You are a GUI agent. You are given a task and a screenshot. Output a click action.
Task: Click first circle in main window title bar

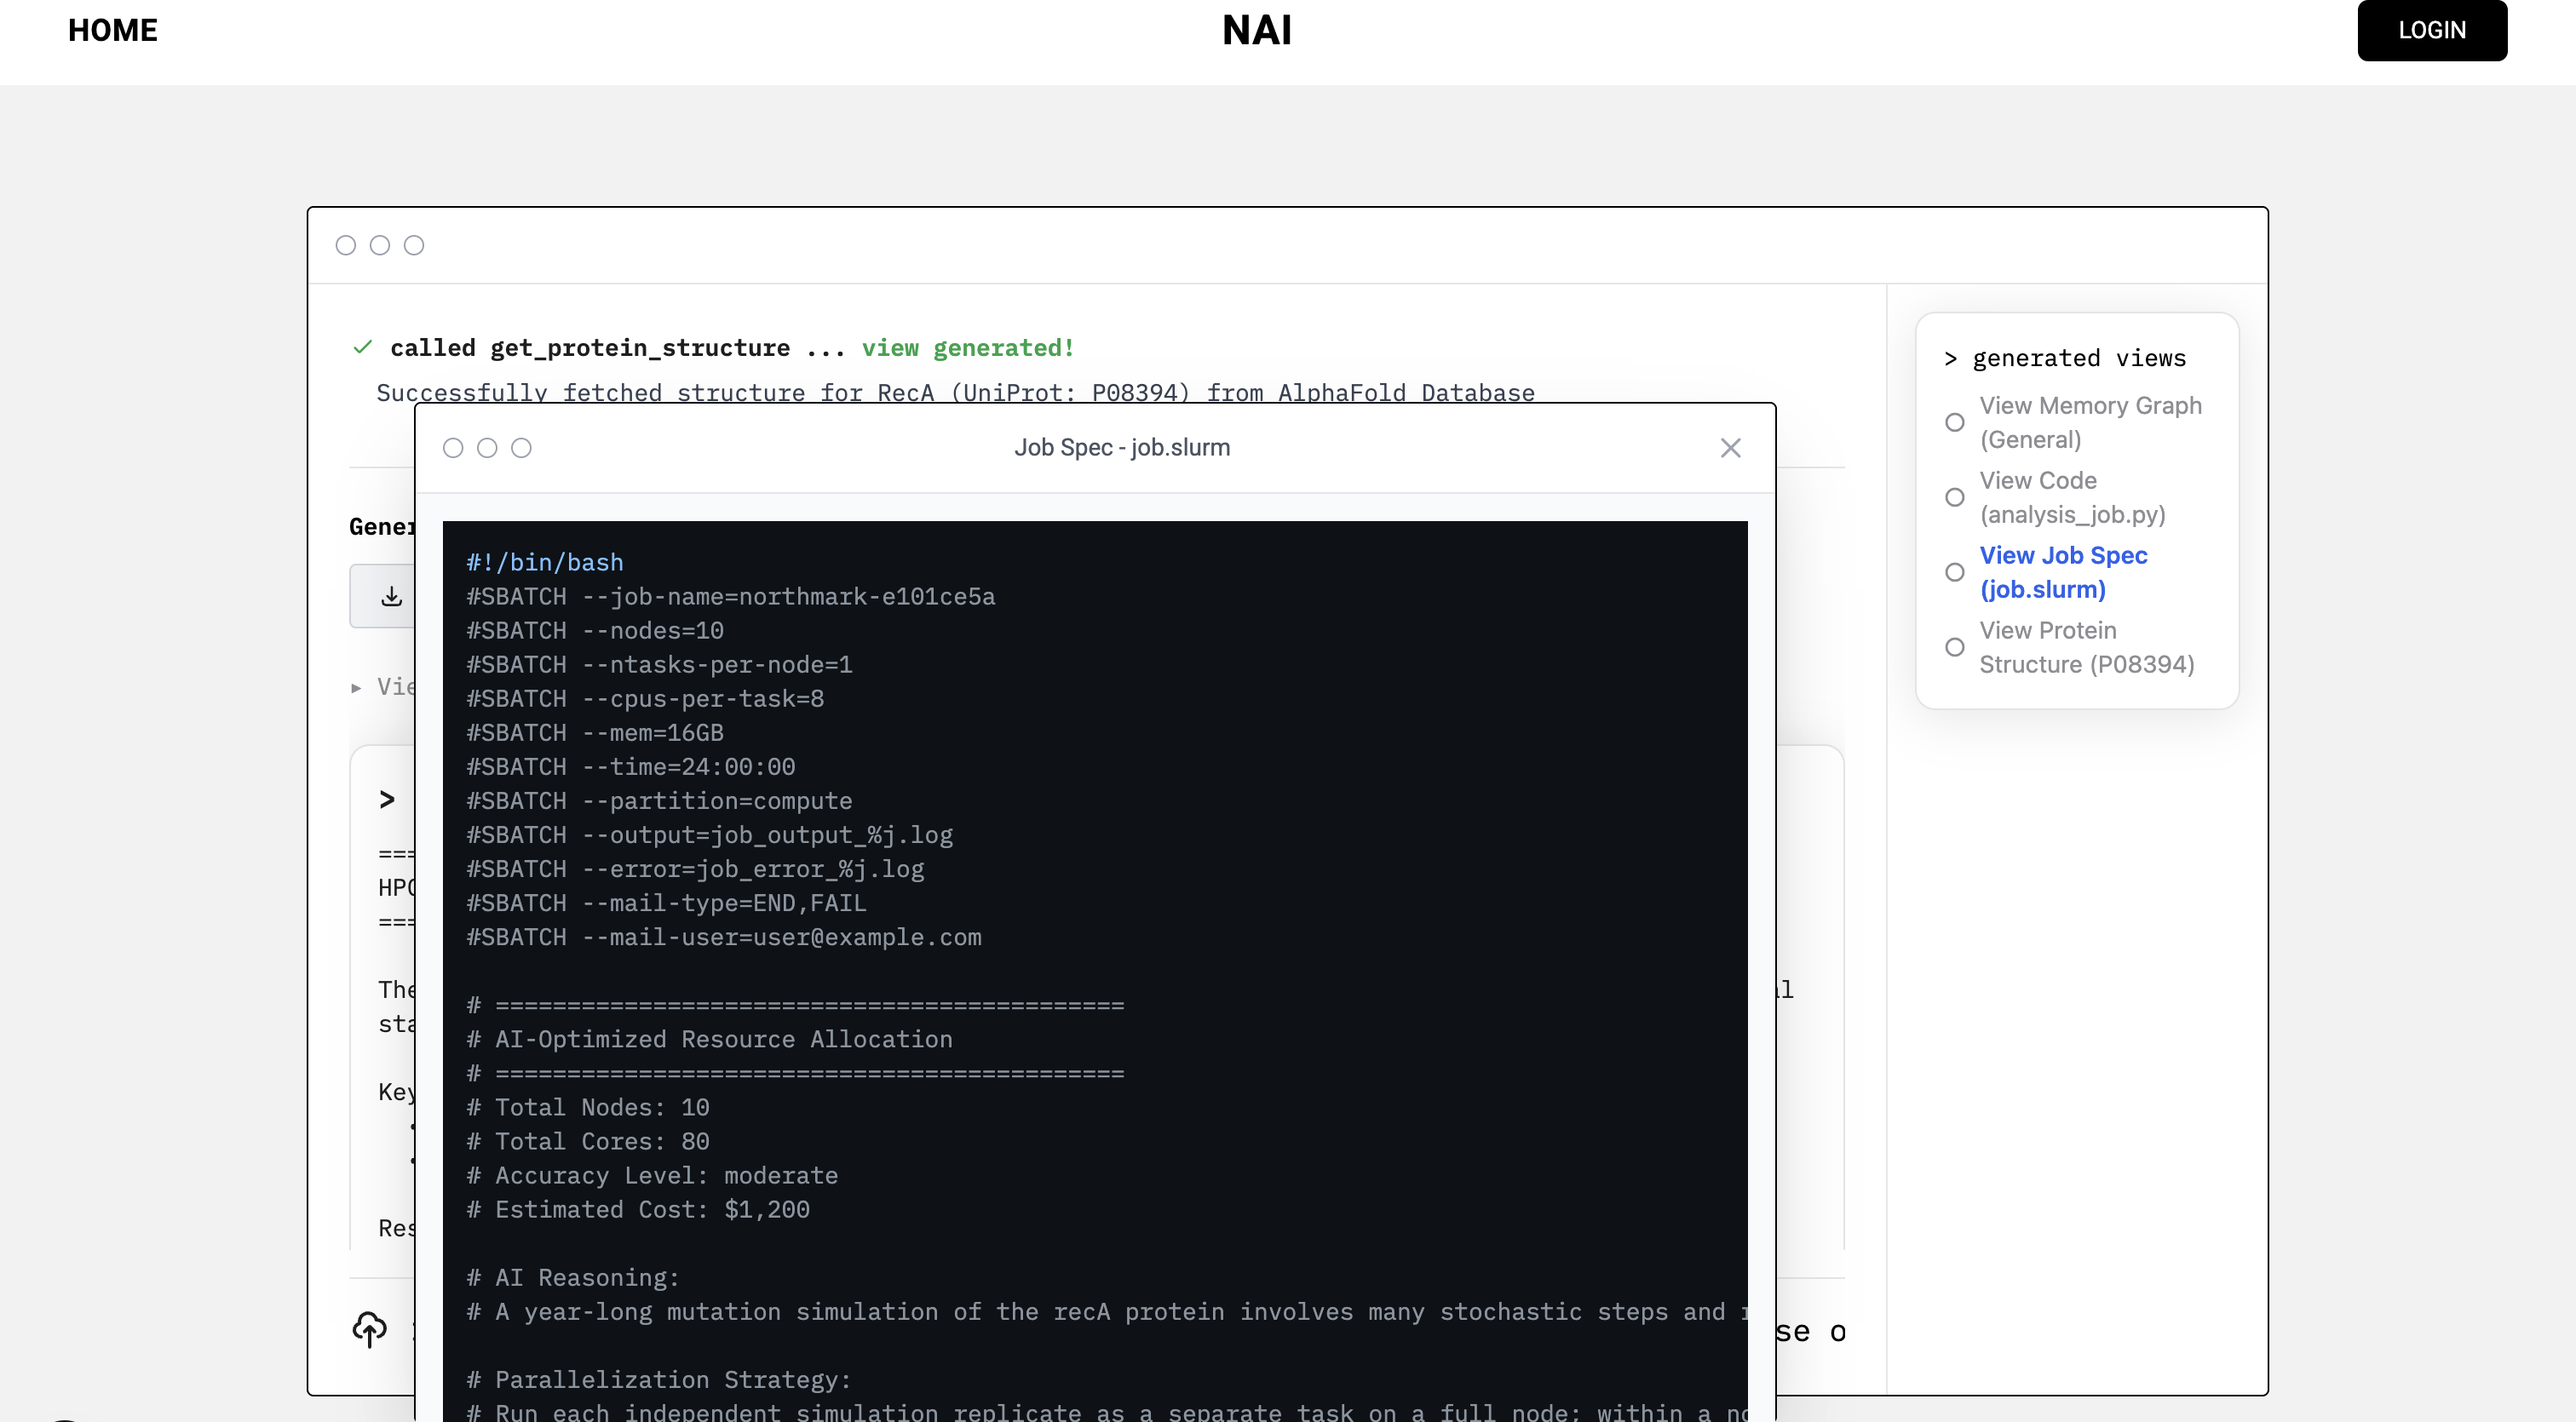coord(346,245)
